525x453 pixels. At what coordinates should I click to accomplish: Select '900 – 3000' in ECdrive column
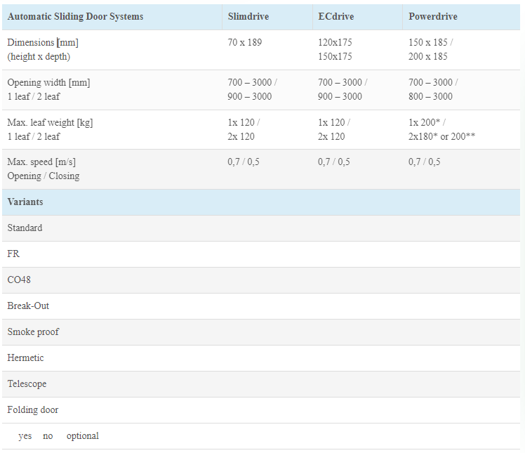tap(340, 96)
